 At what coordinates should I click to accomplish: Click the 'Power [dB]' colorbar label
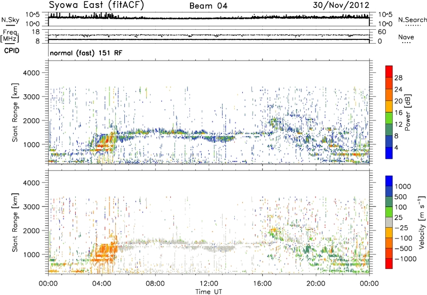[x=407, y=112]
